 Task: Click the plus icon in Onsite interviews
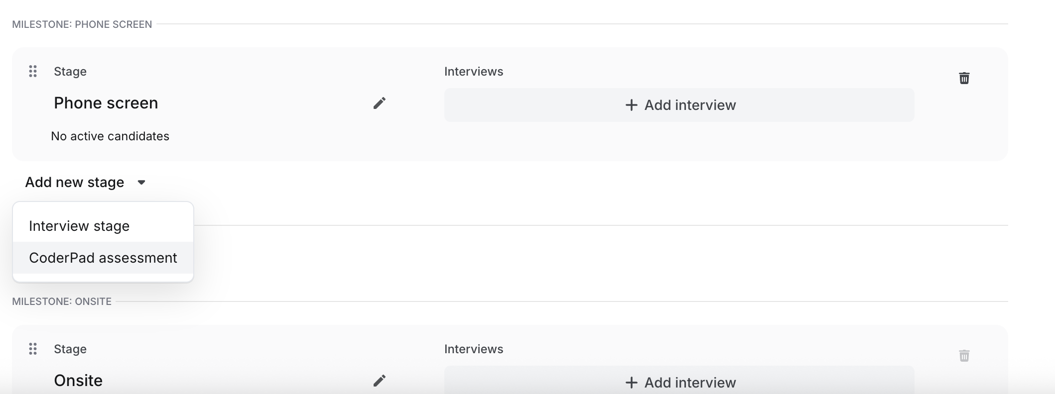pos(632,383)
